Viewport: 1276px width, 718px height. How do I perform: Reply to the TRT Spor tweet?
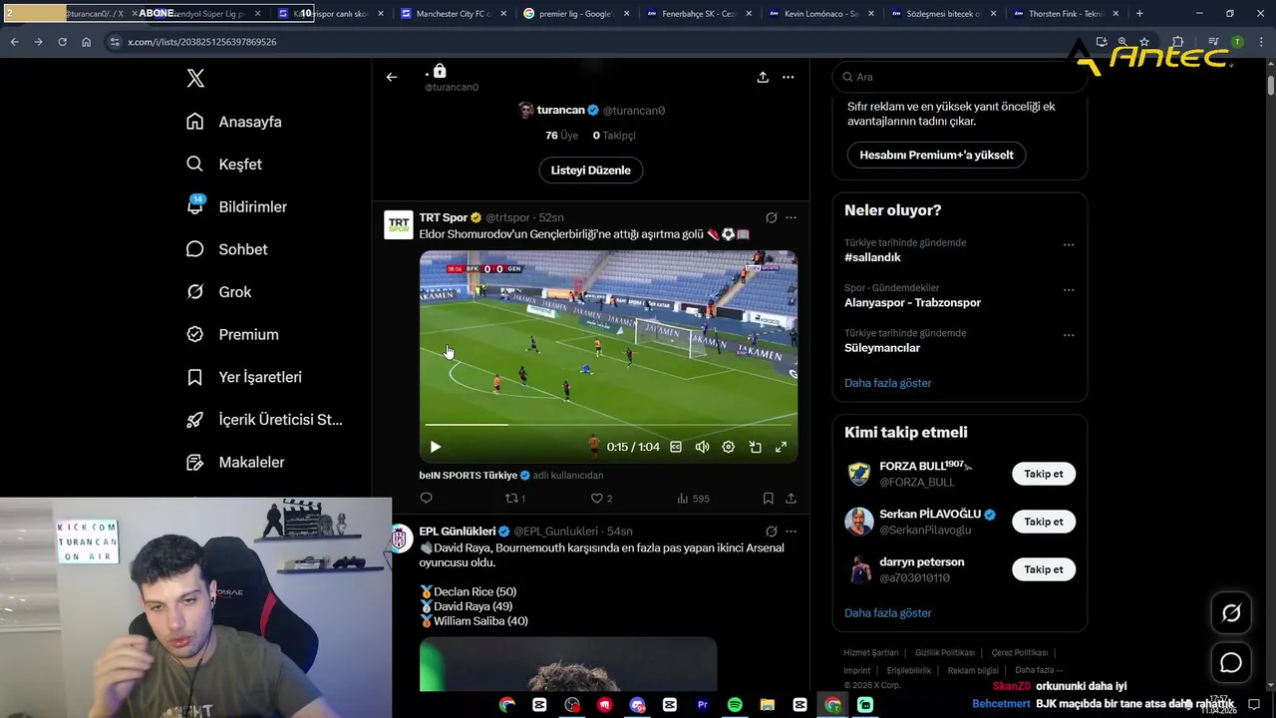pos(427,498)
